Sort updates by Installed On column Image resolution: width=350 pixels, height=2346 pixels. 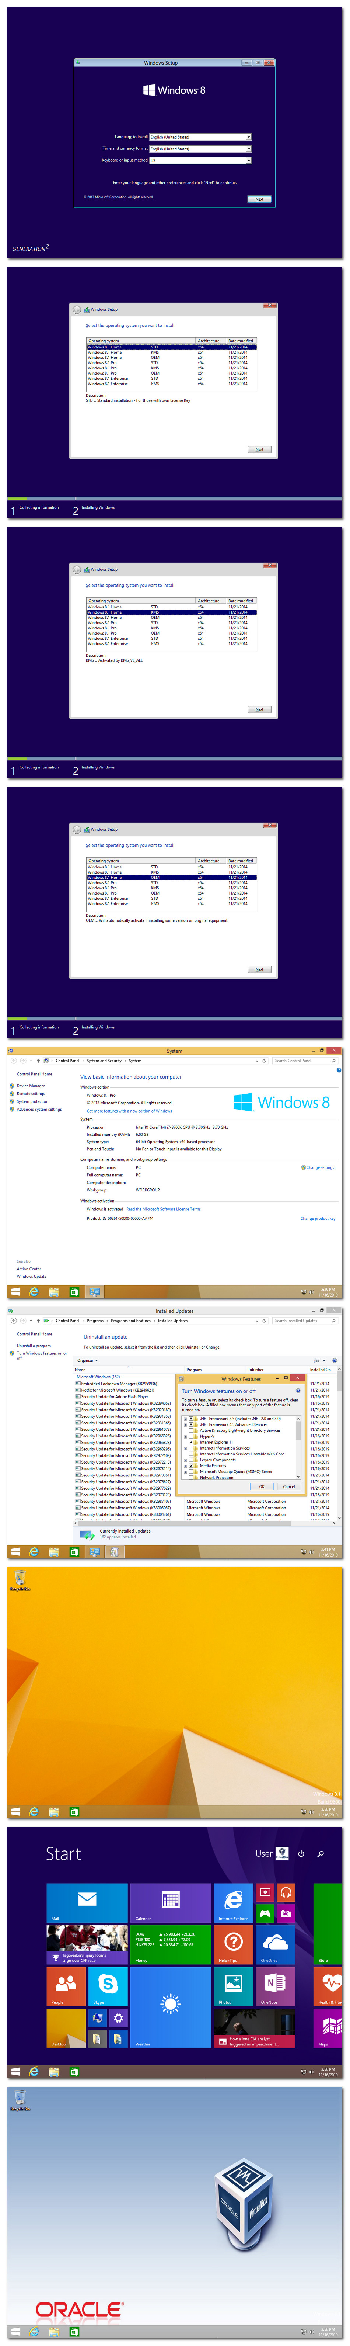click(320, 1370)
